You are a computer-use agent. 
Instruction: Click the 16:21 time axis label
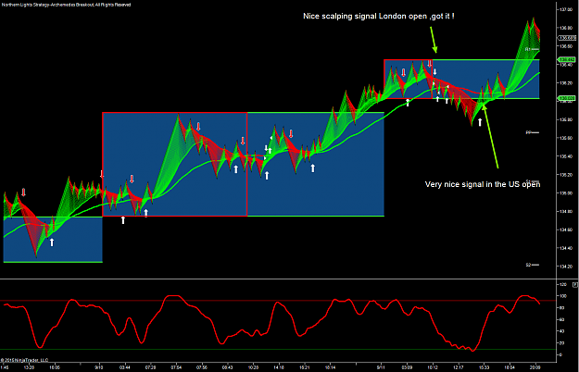click(x=304, y=367)
